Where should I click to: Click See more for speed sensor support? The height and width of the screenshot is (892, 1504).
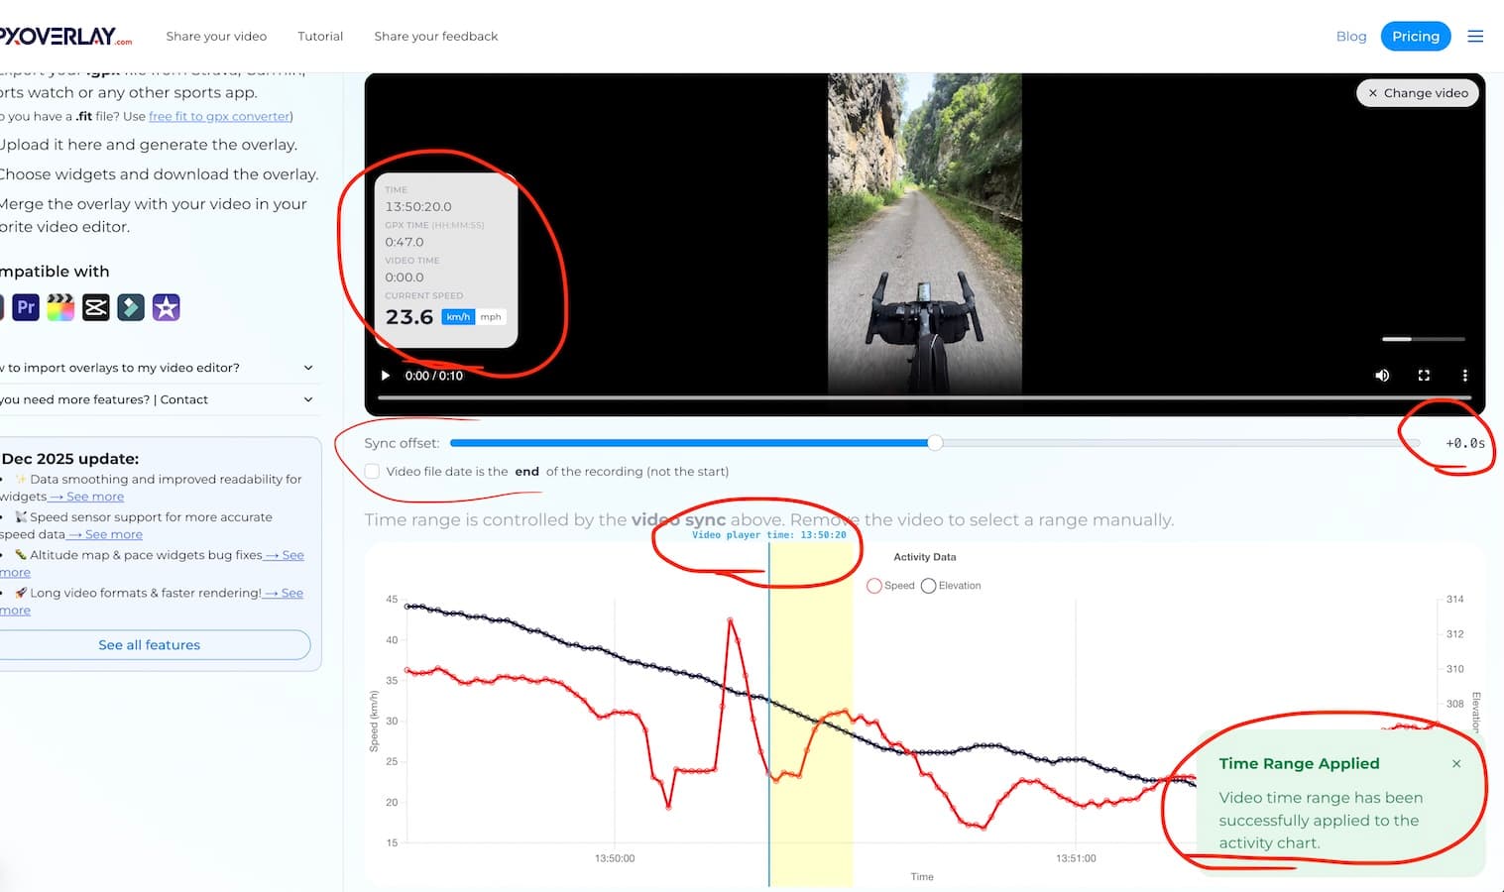pos(105,534)
